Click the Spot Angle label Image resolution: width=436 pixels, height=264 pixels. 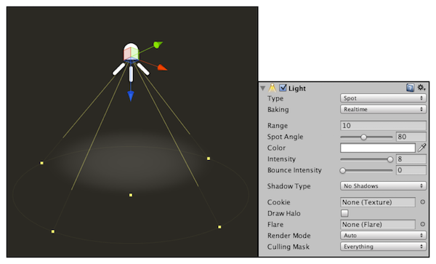(285, 137)
